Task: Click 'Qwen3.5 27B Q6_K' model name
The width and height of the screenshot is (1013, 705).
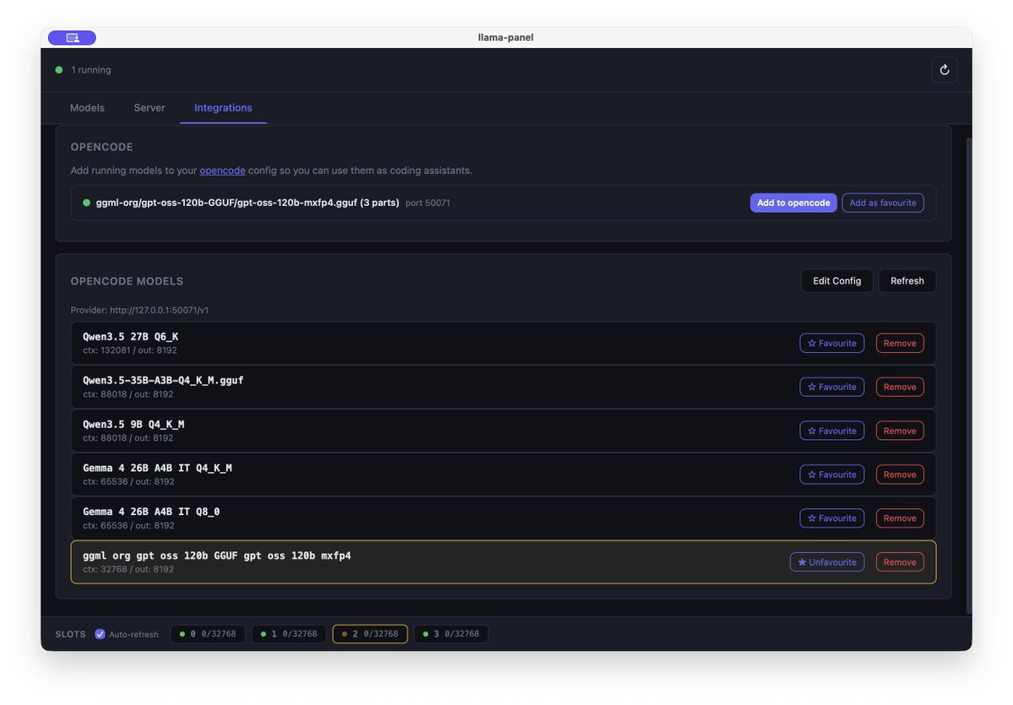Action: click(131, 337)
